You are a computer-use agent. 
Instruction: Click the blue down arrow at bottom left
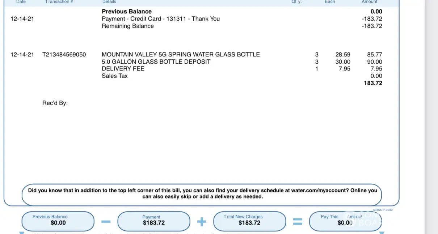(x=22, y=233)
